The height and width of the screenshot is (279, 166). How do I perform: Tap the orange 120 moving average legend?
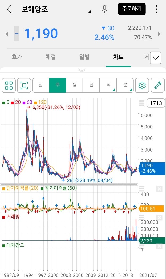(x=41, y=102)
